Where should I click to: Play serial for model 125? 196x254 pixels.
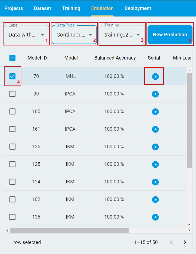pyautogui.click(x=155, y=164)
